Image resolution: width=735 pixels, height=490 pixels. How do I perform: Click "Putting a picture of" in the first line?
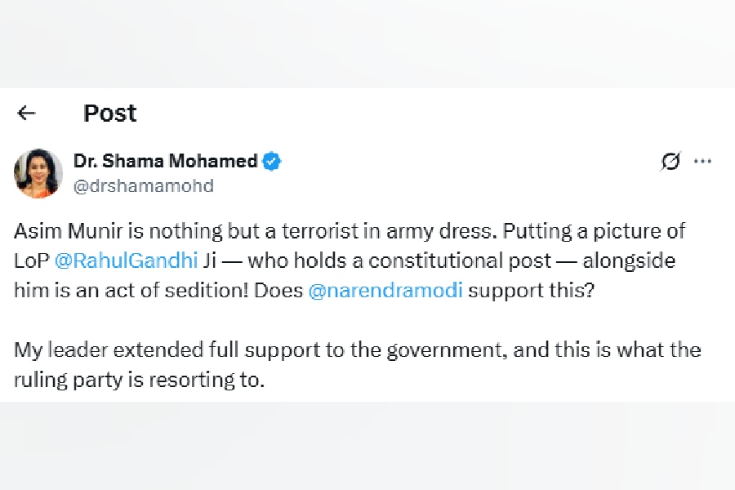595,230
